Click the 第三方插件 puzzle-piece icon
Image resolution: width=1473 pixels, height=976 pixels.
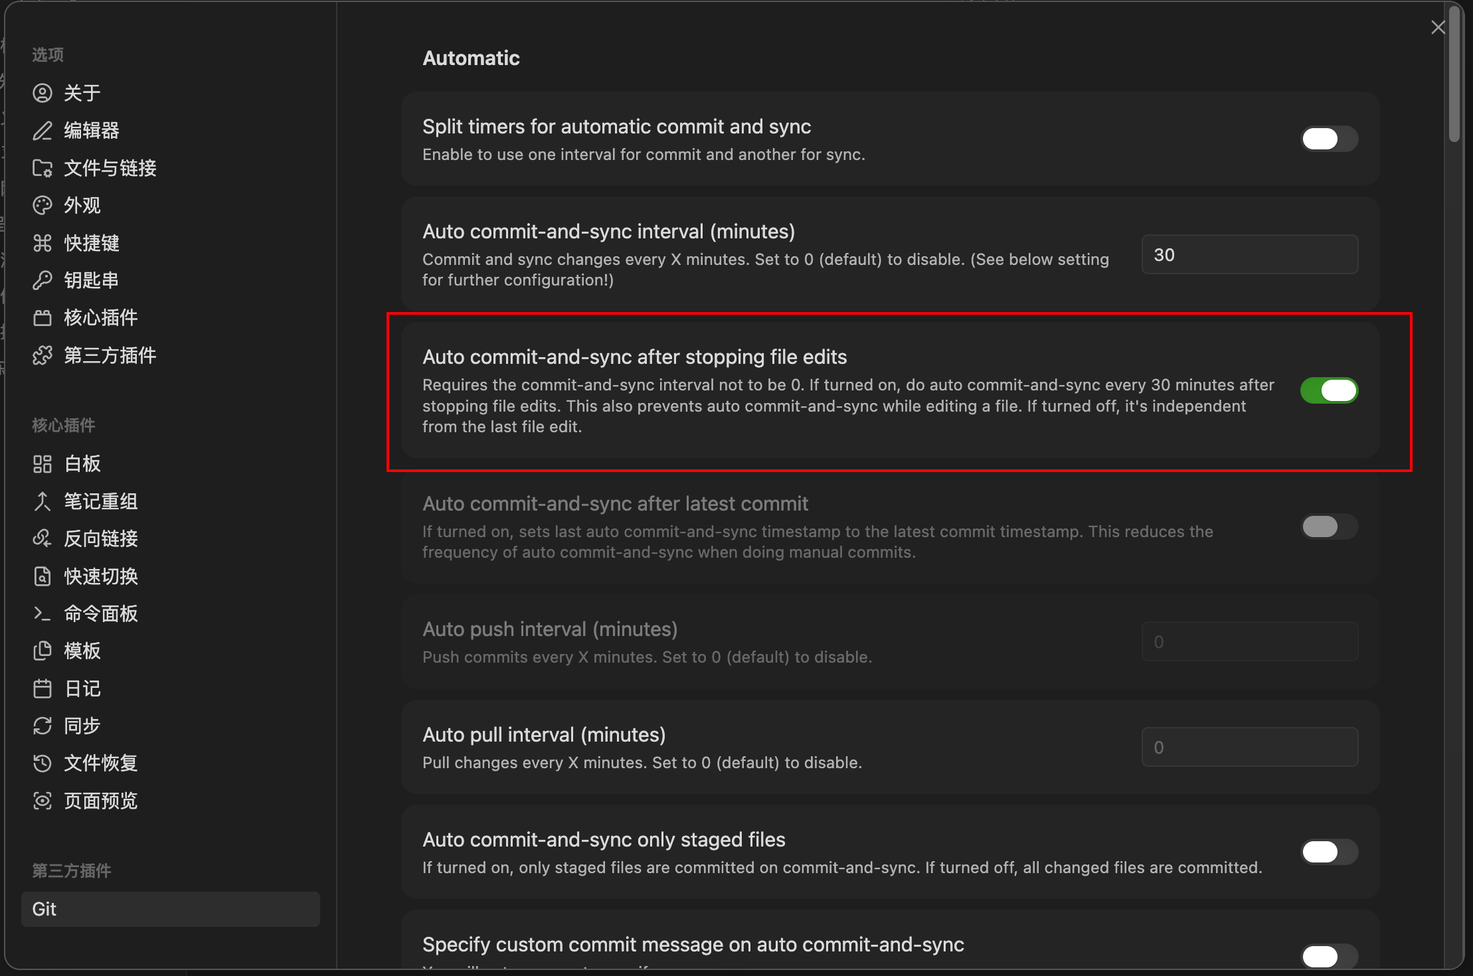(43, 355)
